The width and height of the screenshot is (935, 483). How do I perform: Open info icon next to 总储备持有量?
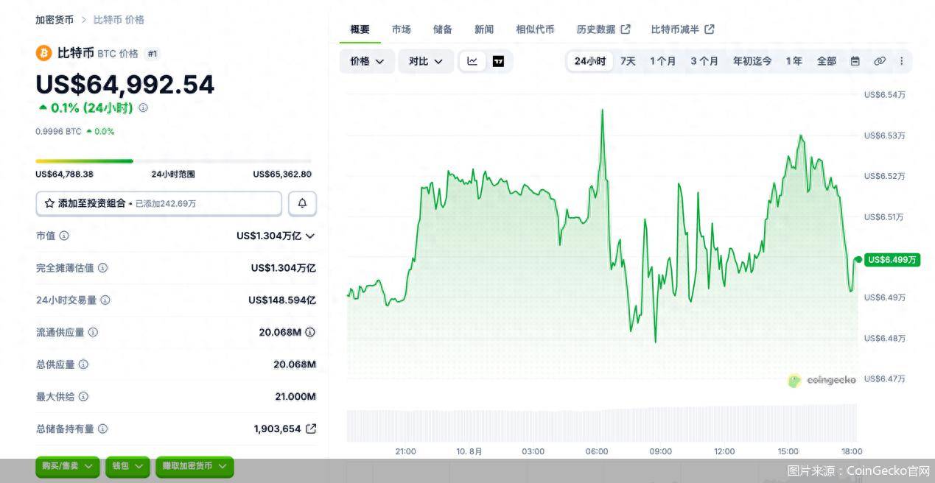[x=102, y=429]
